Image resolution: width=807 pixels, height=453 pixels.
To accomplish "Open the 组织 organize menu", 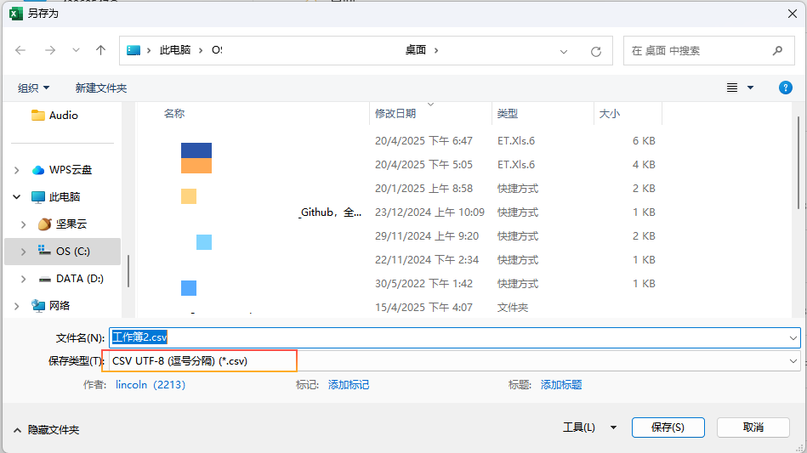I will [34, 88].
